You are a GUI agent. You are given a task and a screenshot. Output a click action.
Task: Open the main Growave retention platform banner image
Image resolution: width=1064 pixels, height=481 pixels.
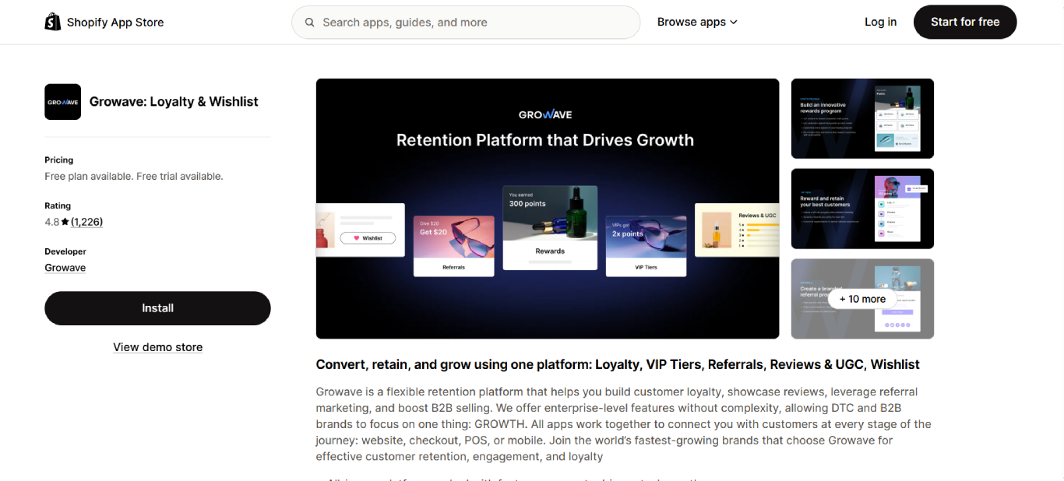pyautogui.click(x=547, y=208)
